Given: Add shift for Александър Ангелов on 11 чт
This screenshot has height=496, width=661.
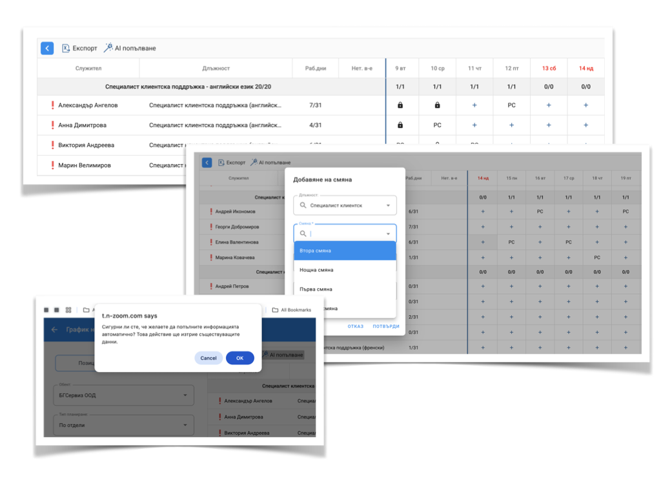Looking at the screenshot, I should coord(474,105).
